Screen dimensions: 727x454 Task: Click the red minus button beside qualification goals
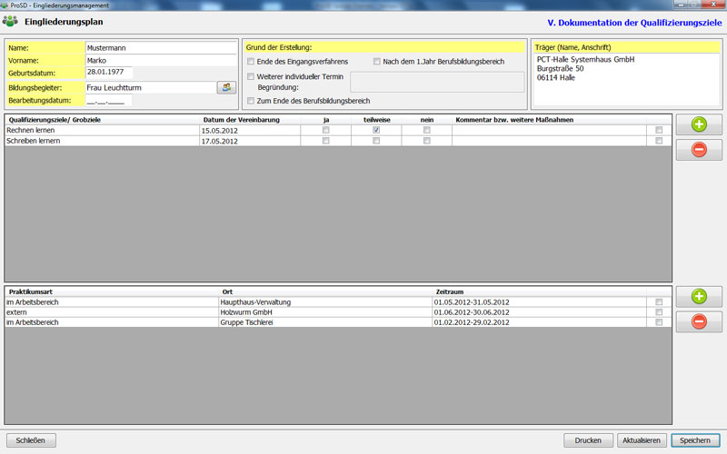(699, 150)
